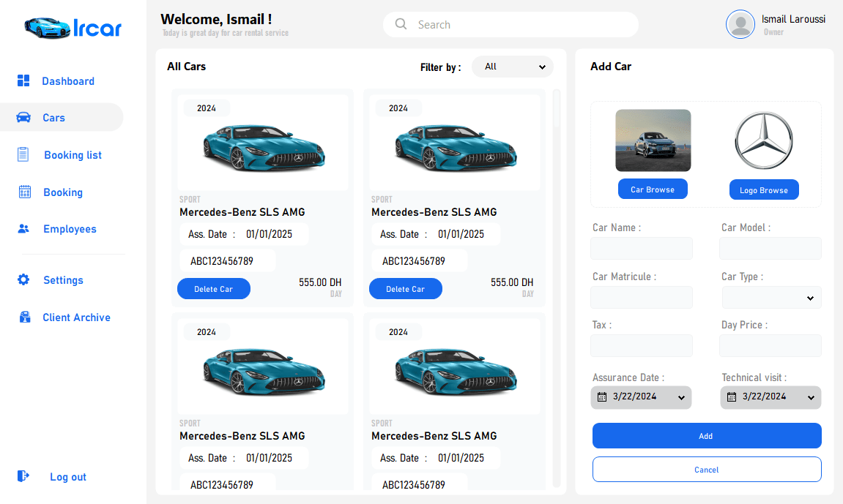The height and width of the screenshot is (504, 843).
Task: Click the car photo preview thumbnail
Action: click(x=653, y=140)
